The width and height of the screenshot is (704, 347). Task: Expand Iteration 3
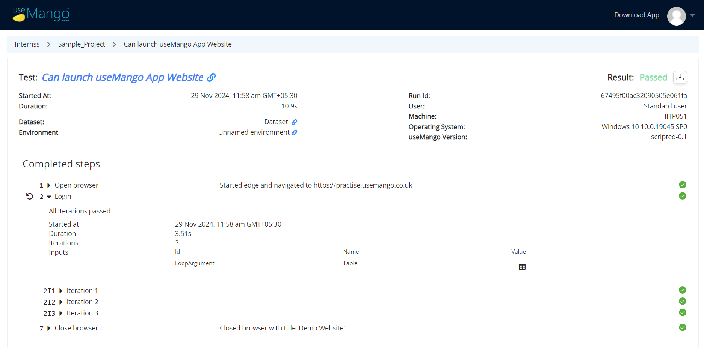(61, 314)
